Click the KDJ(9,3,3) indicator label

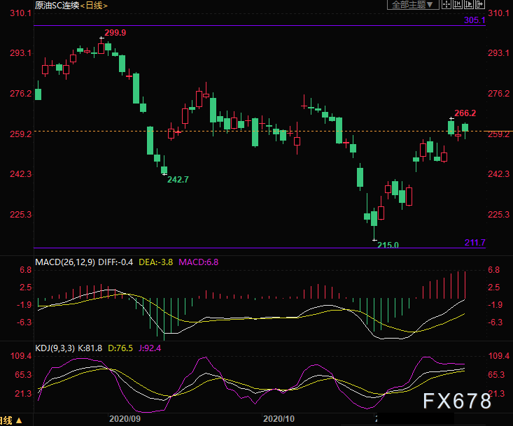tap(55, 348)
